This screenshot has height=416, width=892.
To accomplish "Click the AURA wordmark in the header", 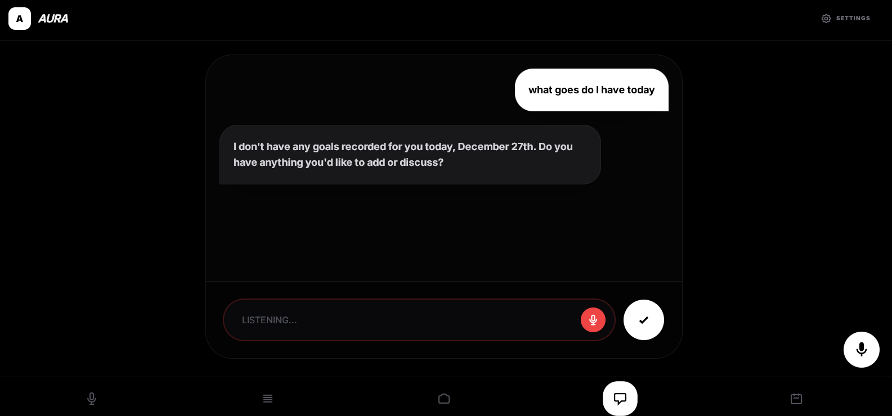I will pos(53,19).
